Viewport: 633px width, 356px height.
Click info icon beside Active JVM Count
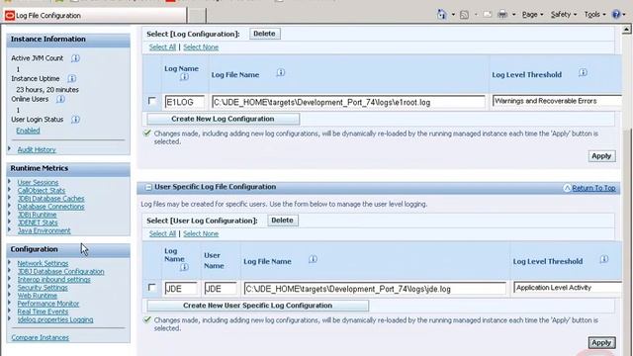[75, 58]
